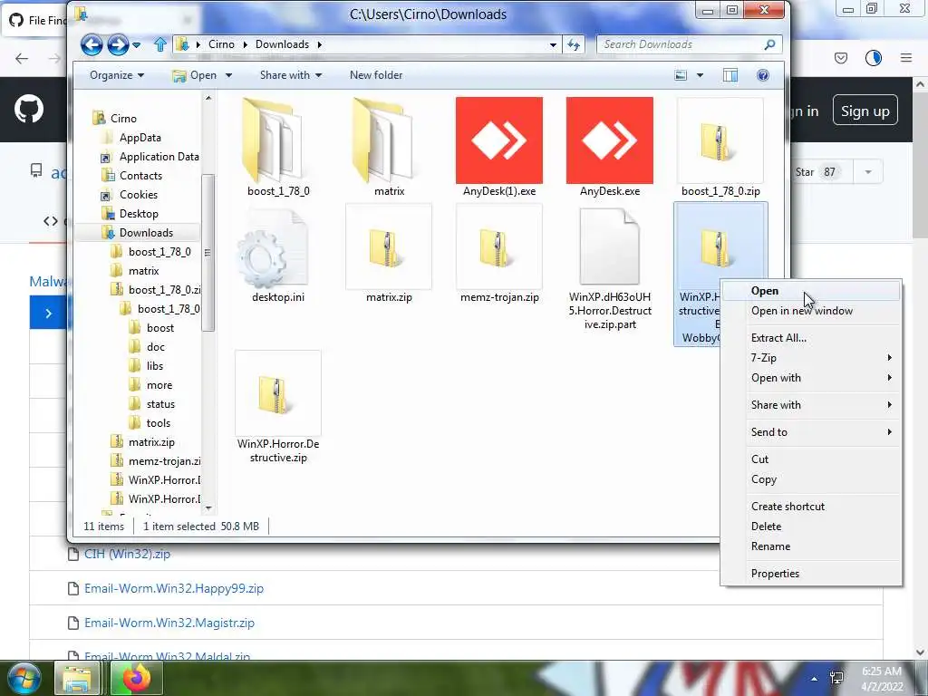Choose Open in new window
The image size is (928, 696).
(x=811, y=311)
